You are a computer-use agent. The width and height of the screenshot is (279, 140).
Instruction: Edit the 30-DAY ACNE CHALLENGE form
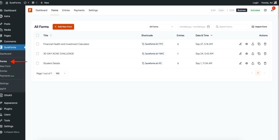pos(240,53)
